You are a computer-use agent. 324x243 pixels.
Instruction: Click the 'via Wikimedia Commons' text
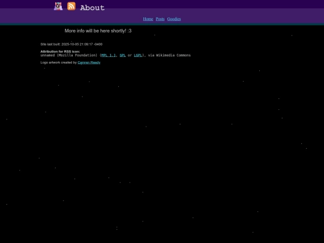pos(169,55)
